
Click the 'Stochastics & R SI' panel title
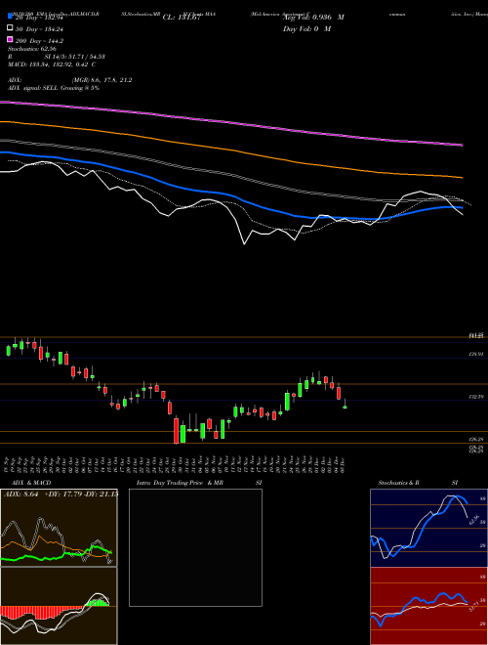(x=418, y=483)
